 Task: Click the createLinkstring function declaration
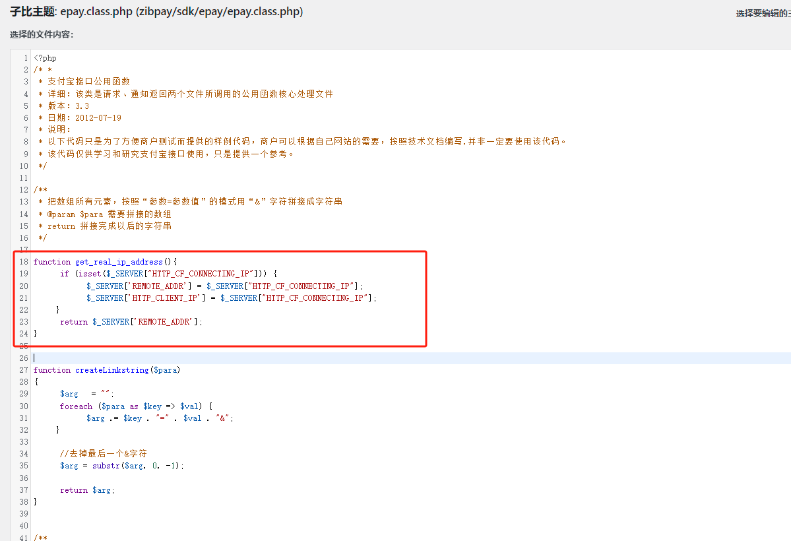point(107,370)
